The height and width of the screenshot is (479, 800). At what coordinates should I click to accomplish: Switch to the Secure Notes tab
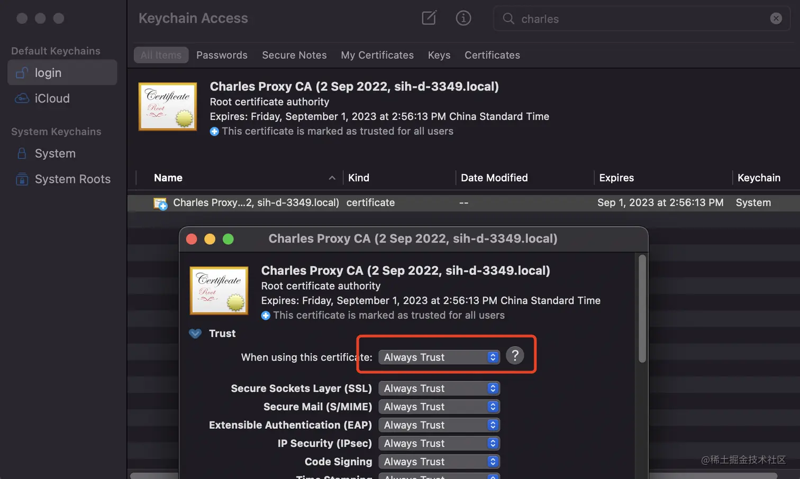click(294, 55)
